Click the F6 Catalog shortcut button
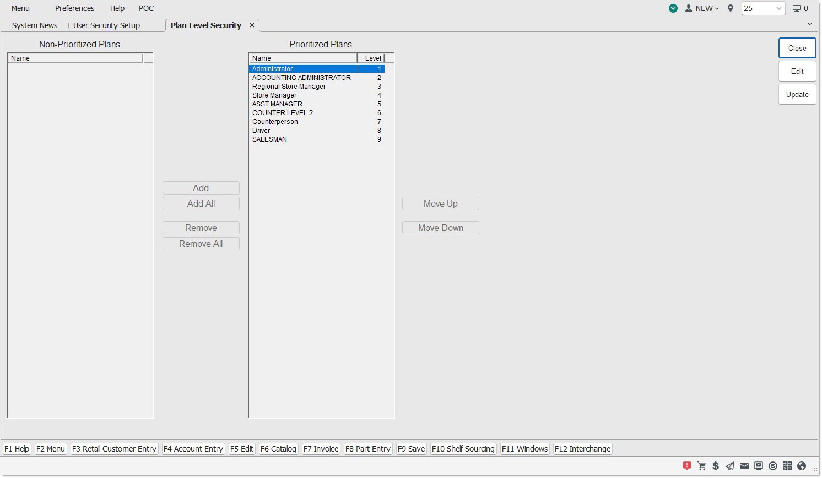 click(x=278, y=449)
